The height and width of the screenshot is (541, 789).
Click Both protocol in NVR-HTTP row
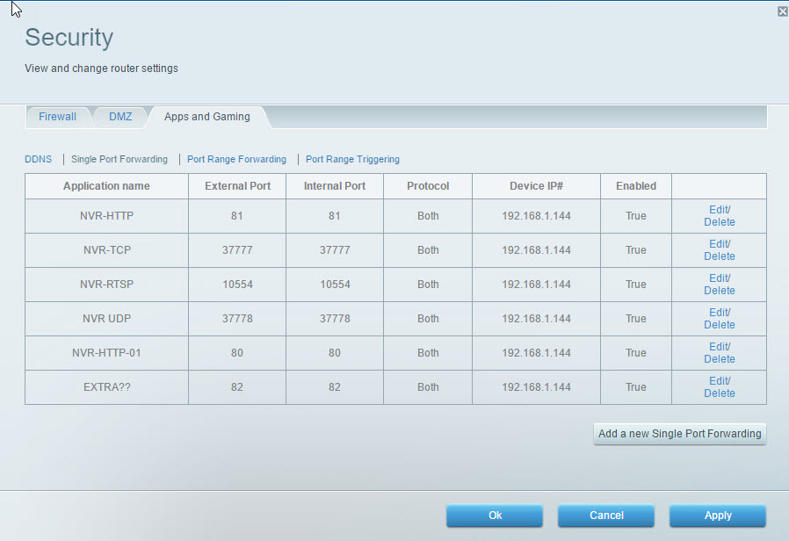pos(428,216)
